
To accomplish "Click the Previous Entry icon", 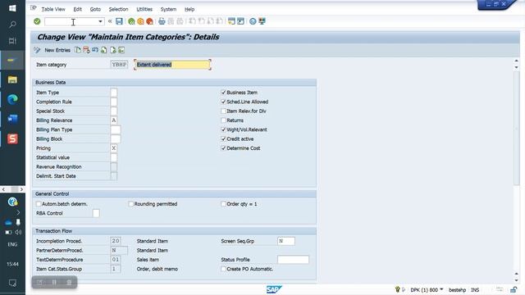I will coord(104,50).
